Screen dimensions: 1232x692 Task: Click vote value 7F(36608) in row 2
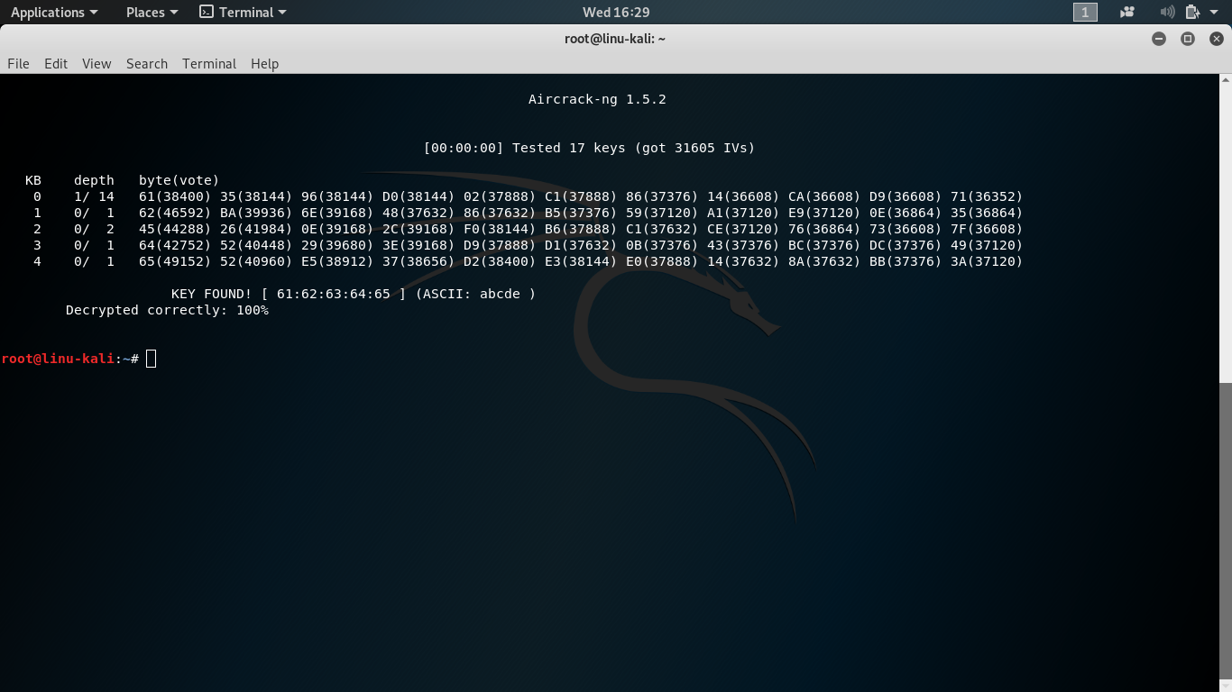click(987, 229)
